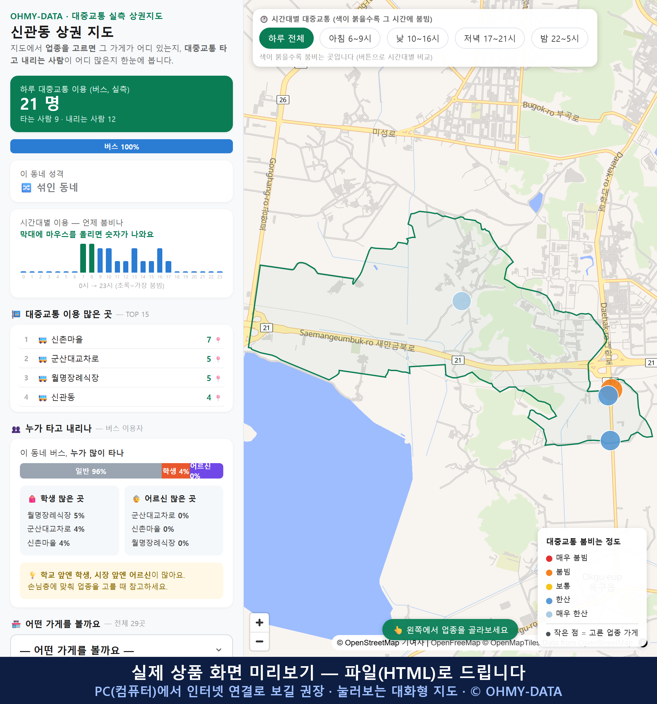Click the student backpack icon in 학생 많은 곳

point(32,499)
